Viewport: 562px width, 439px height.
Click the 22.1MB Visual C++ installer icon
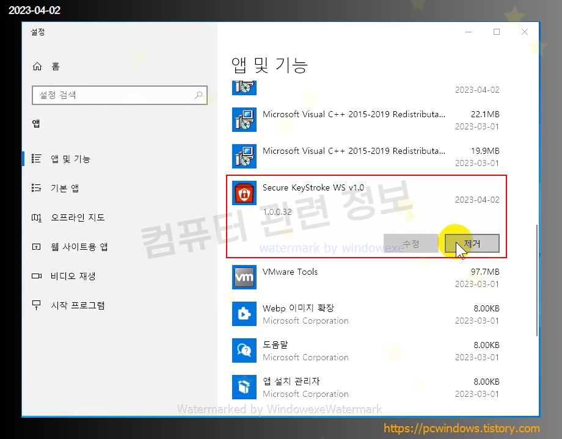244,120
